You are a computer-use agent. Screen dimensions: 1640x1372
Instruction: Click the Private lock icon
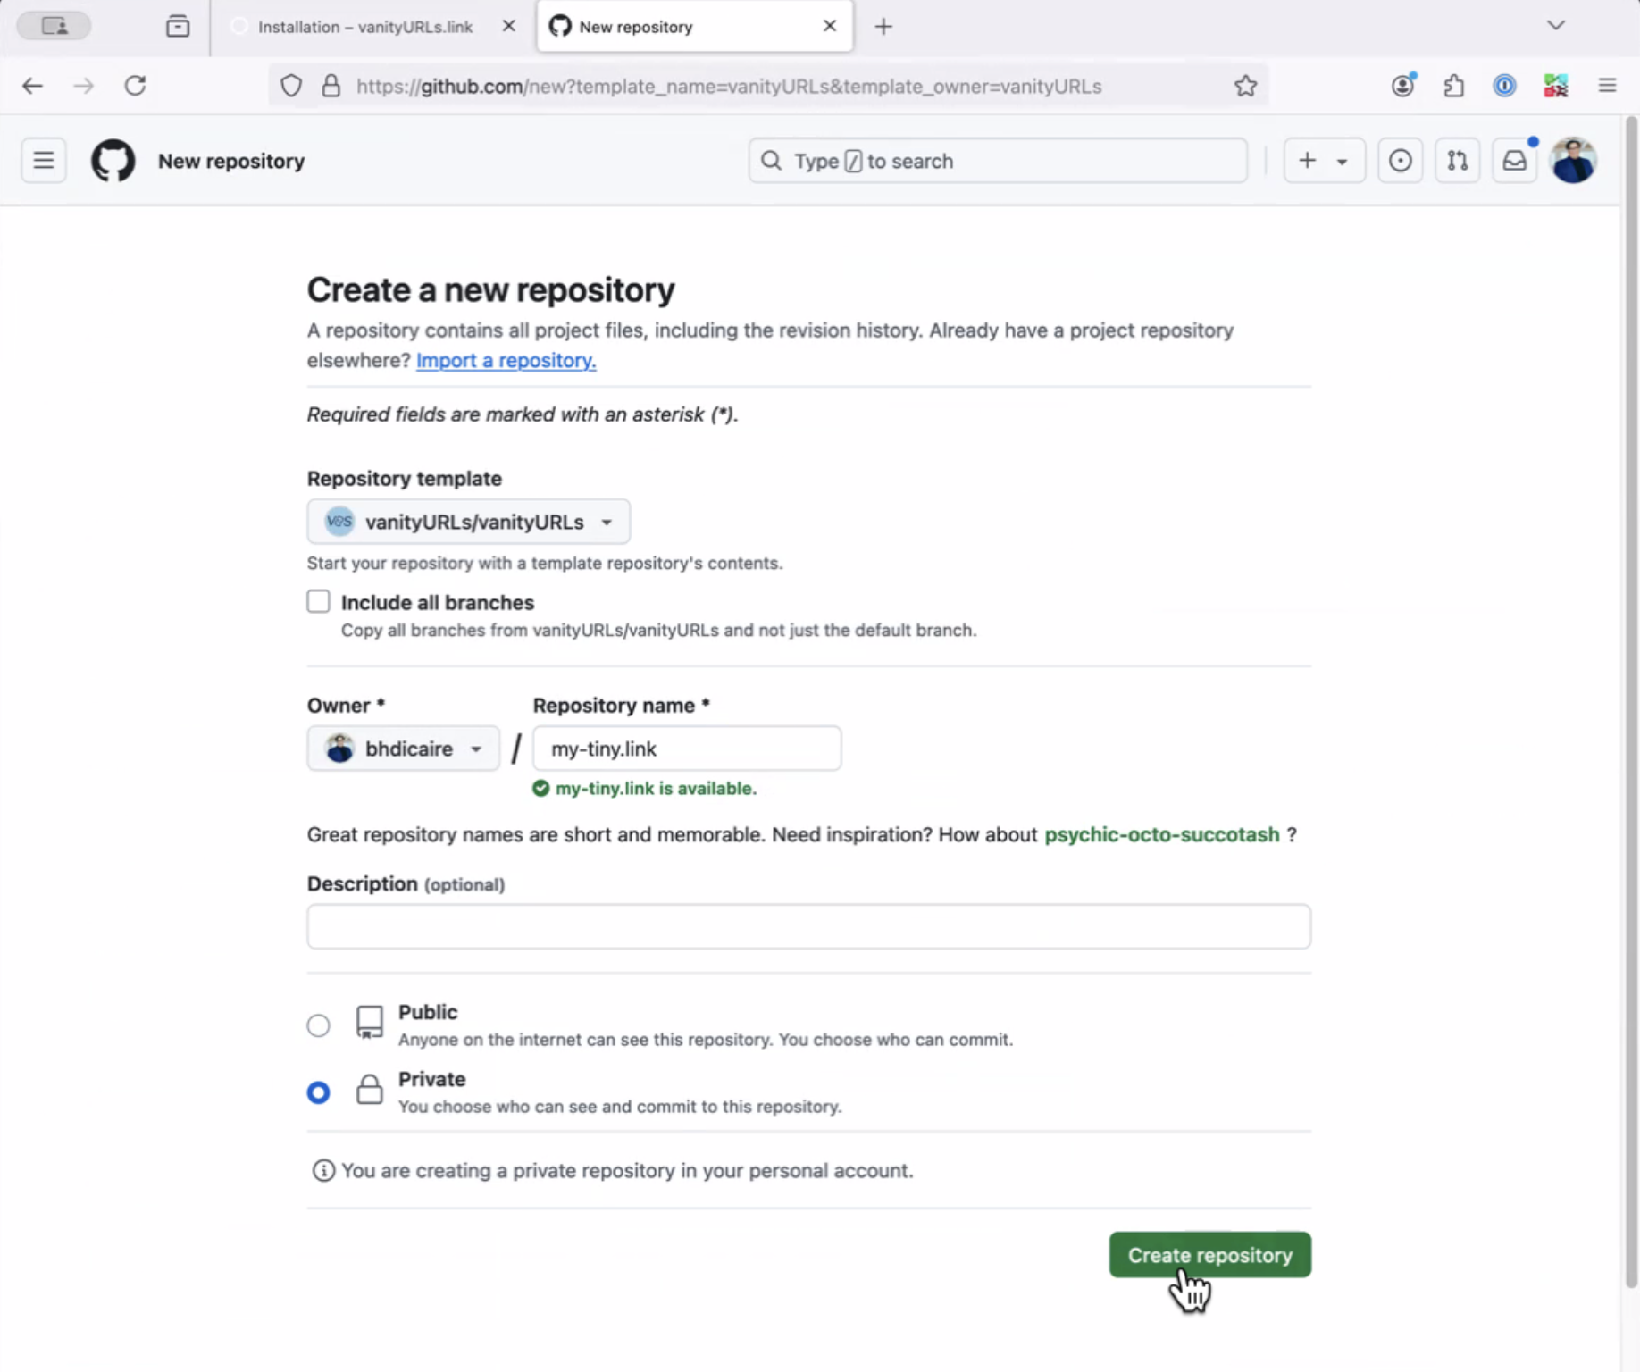click(369, 1090)
